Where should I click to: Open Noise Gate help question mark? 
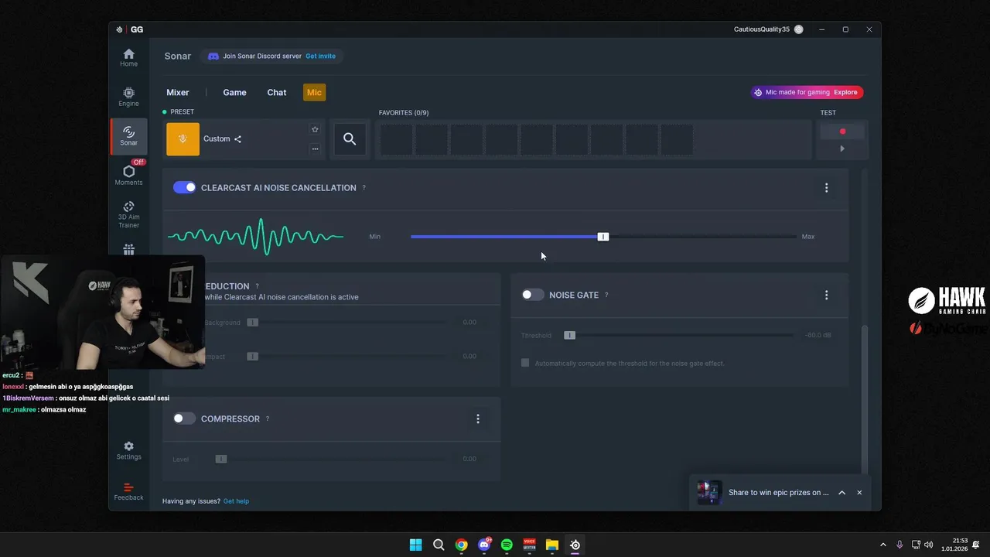click(606, 295)
